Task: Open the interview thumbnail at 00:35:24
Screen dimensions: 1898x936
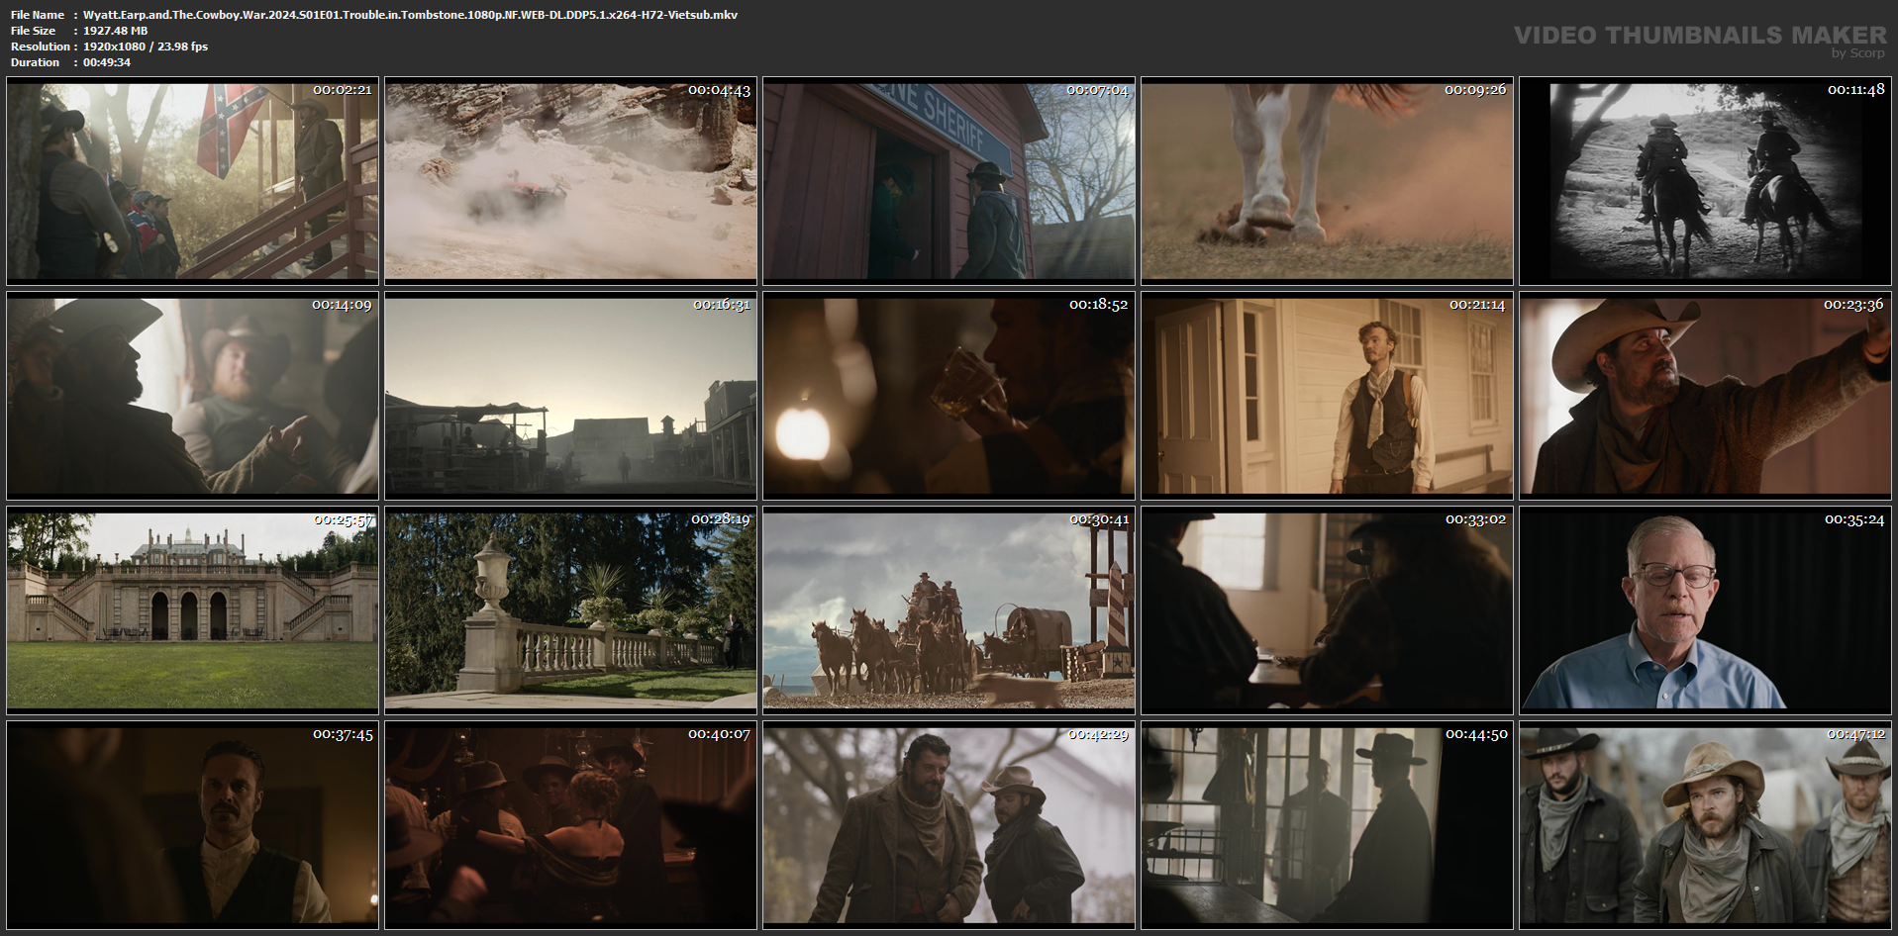Action: pos(1705,610)
